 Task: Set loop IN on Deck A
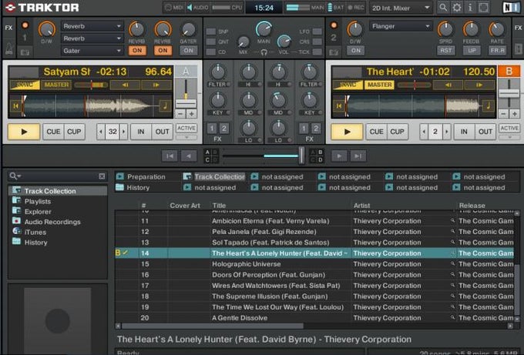[141, 132]
